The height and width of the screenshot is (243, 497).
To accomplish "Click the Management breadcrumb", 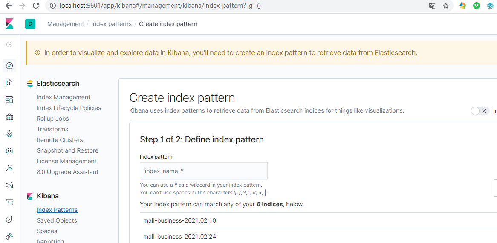I will [x=66, y=24].
